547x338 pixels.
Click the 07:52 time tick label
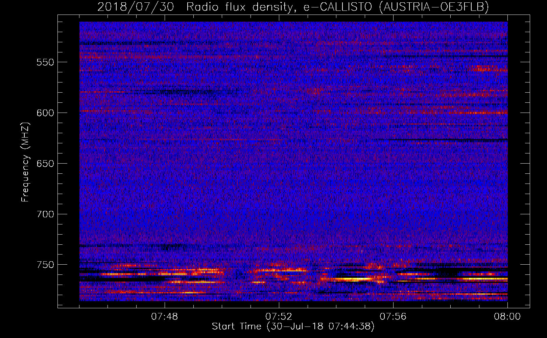point(279,317)
